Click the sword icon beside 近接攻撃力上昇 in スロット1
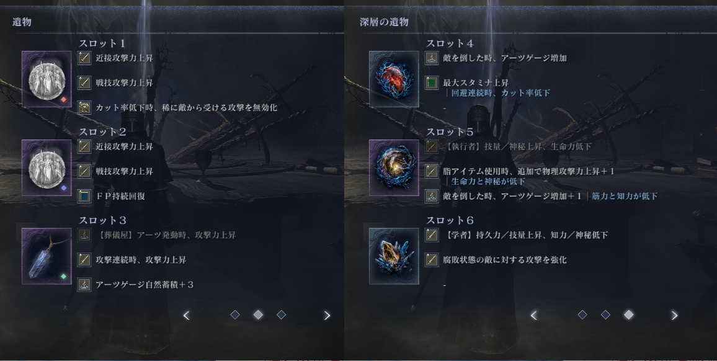Screen dimensions: 717x361 pyautogui.click(x=84, y=58)
